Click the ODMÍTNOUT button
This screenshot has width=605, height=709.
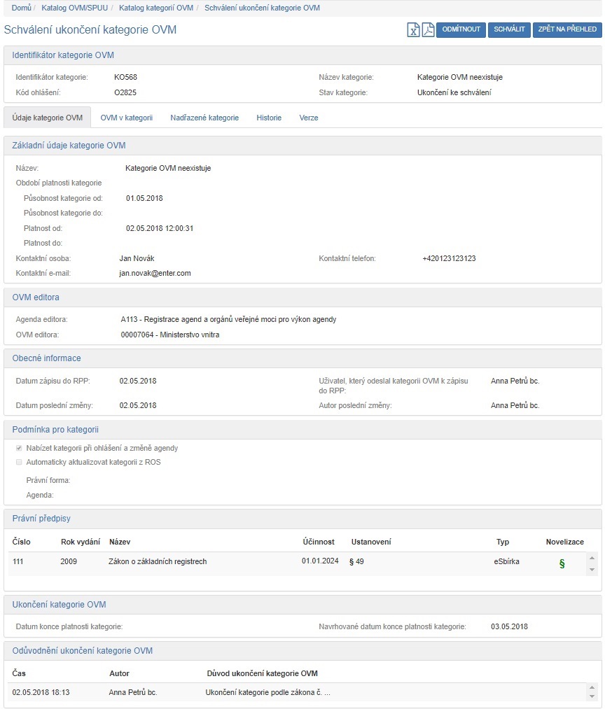pos(461,29)
